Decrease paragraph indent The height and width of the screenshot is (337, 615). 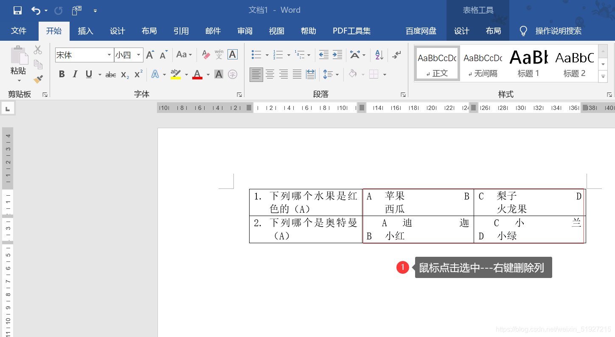(323, 54)
